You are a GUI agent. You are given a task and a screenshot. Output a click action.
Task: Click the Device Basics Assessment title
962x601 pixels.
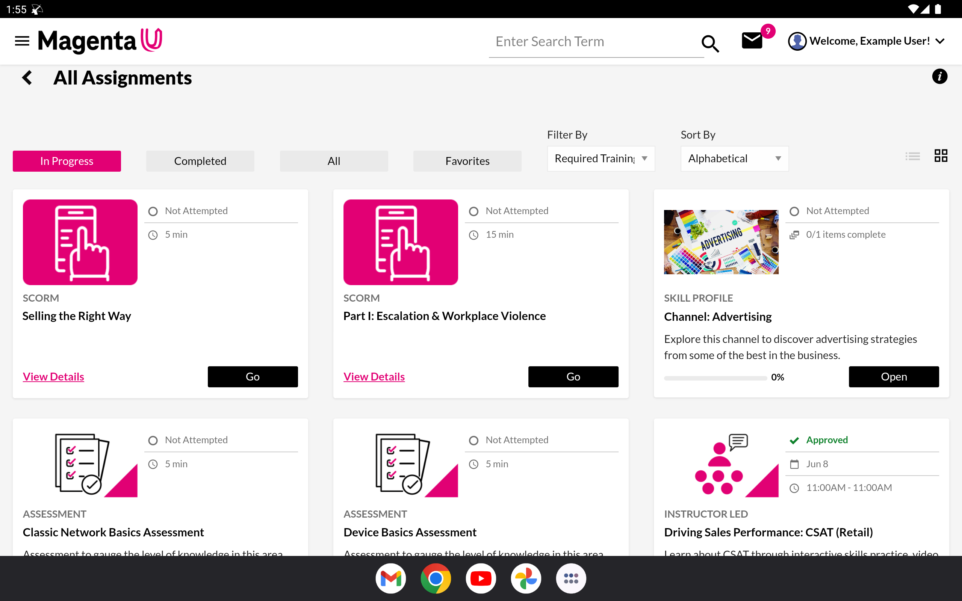pyautogui.click(x=410, y=532)
